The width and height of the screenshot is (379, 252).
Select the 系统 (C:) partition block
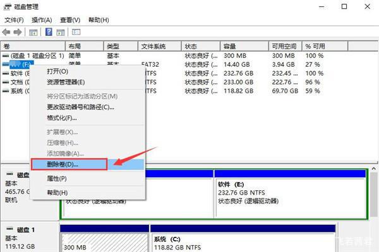(x=243, y=239)
